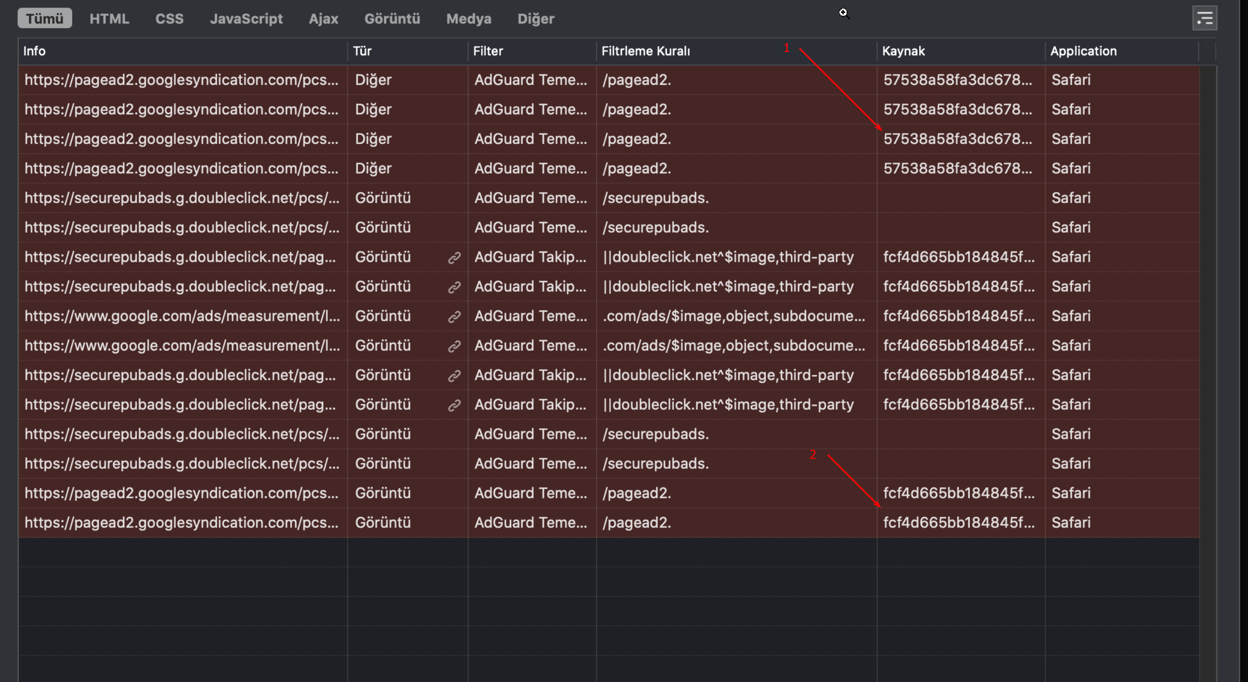Click link icon in first google.com/ads/measurement row
This screenshot has height=682, width=1248.
[454, 317]
